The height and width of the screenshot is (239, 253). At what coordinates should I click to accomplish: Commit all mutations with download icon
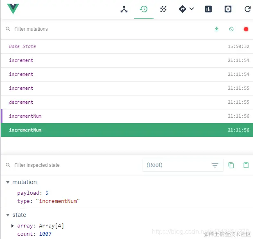coord(217,29)
